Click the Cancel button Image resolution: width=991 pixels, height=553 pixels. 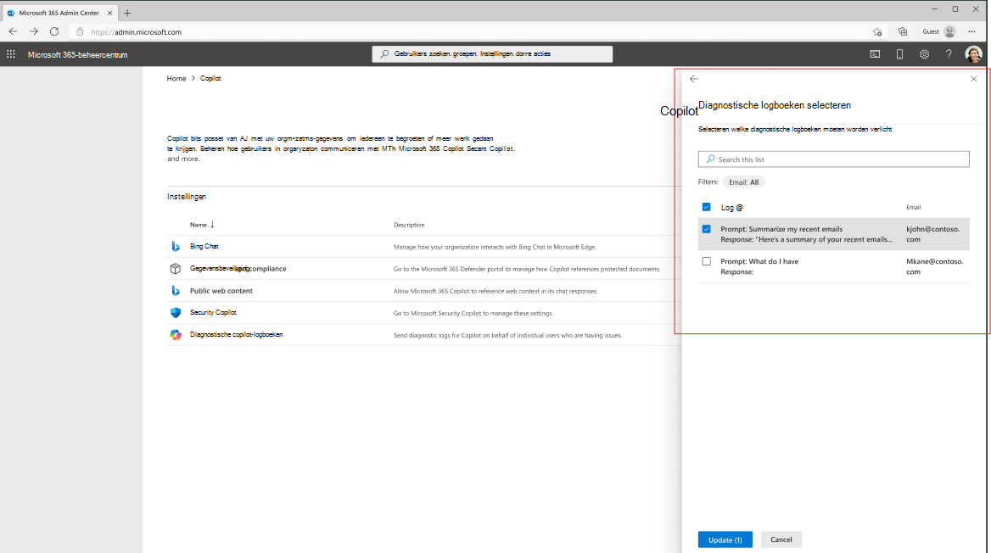pos(781,539)
